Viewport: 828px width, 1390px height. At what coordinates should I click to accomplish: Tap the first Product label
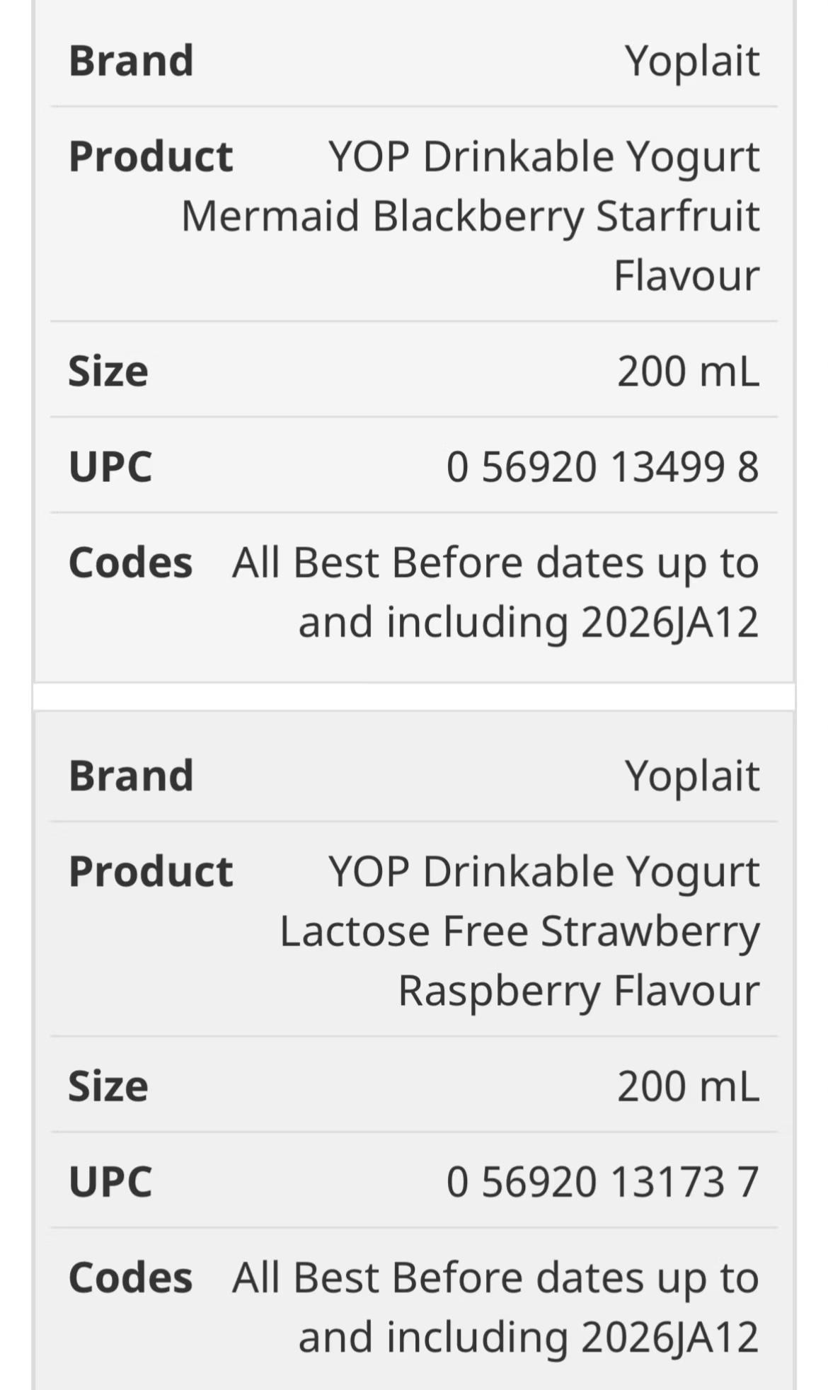pos(151,156)
